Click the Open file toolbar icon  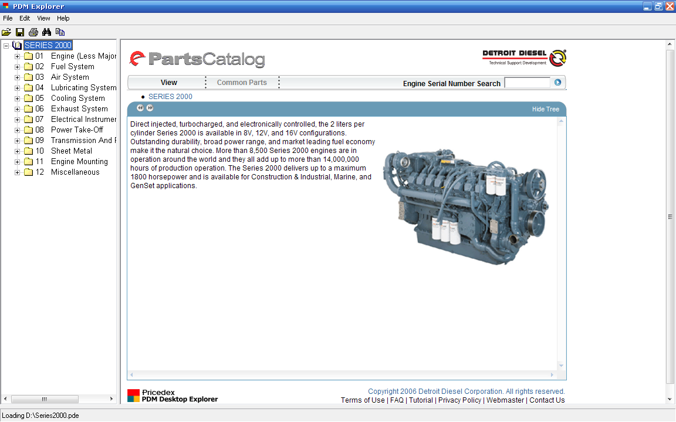point(6,32)
